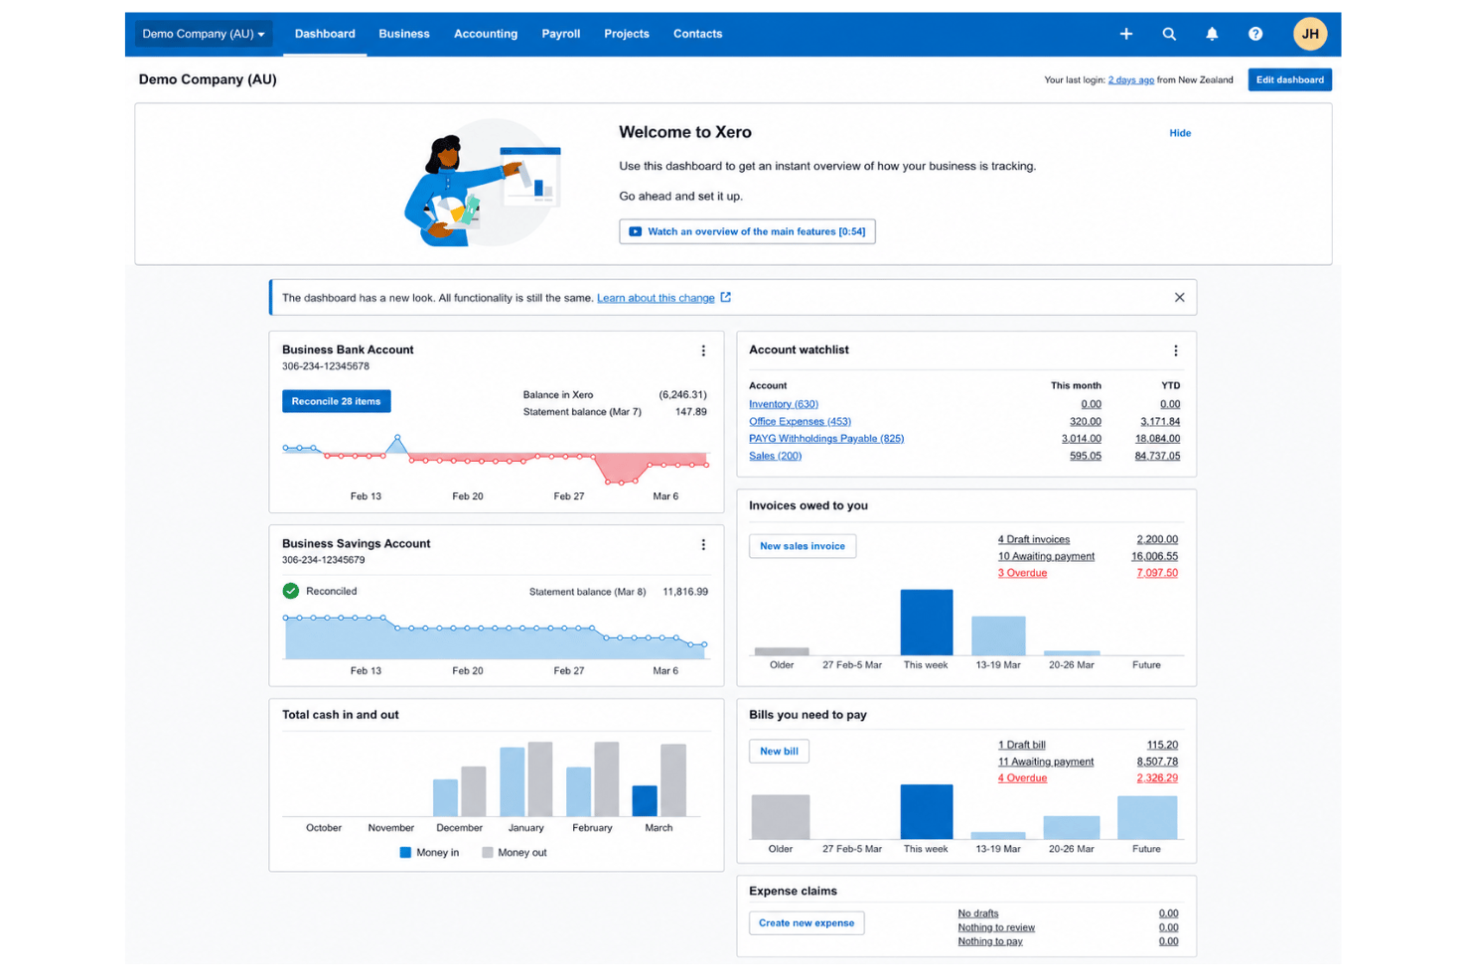
Task: Open the JH user avatar menu
Action: click(1310, 34)
